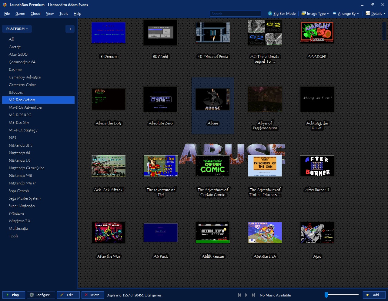Click the previous music track icon
The height and width of the screenshot is (301, 388).
coord(239,295)
